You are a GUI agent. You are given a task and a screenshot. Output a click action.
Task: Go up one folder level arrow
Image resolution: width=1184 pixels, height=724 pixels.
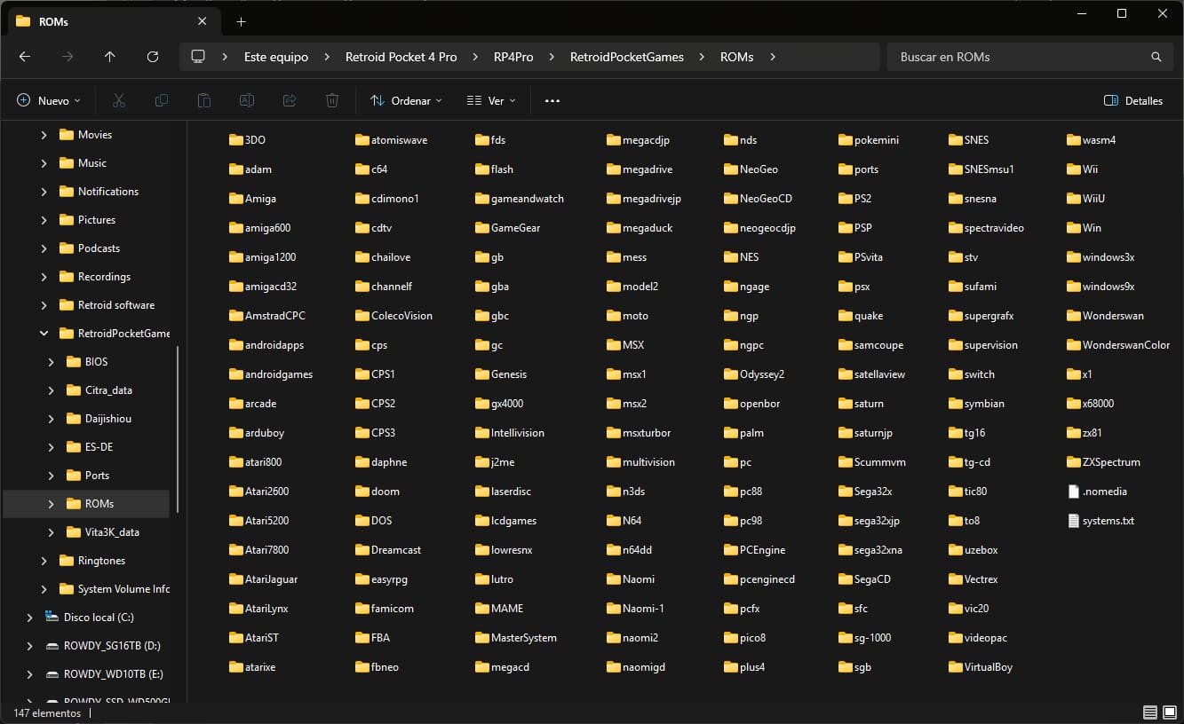[x=110, y=57]
